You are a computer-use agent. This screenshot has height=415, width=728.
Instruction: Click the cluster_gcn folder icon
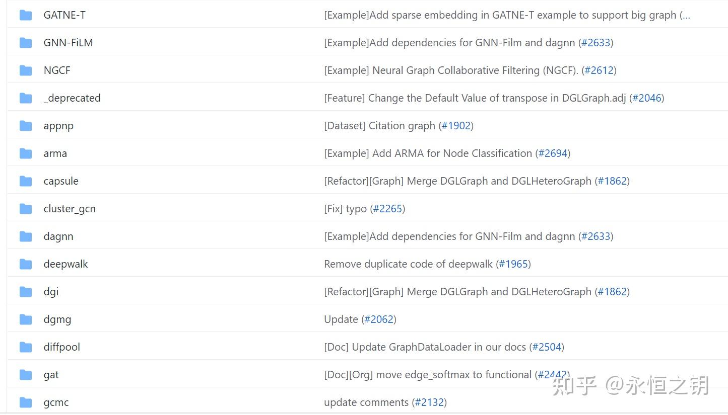click(x=26, y=209)
